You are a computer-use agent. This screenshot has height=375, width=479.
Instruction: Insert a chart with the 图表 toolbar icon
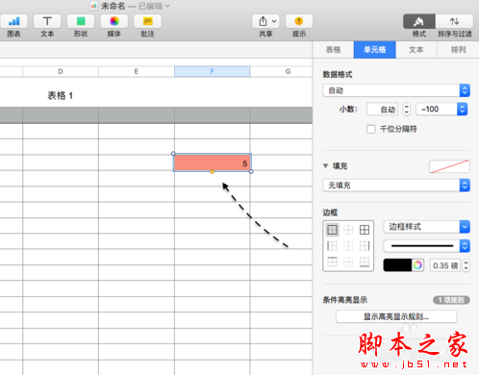[13, 21]
